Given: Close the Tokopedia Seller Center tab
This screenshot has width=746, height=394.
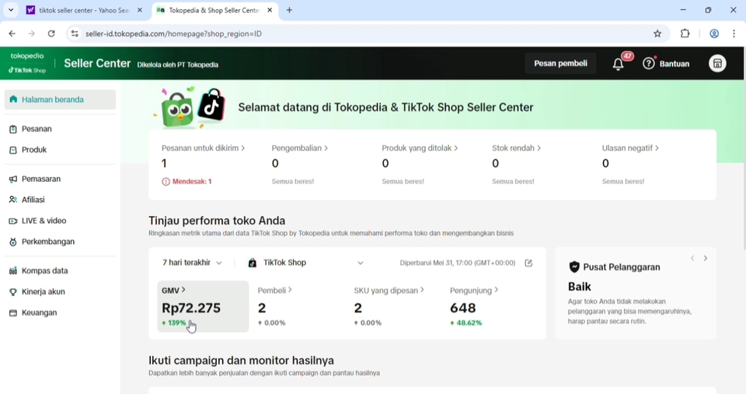Looking at the screenshot, I should pyautogui.click(x=270, y=10).
